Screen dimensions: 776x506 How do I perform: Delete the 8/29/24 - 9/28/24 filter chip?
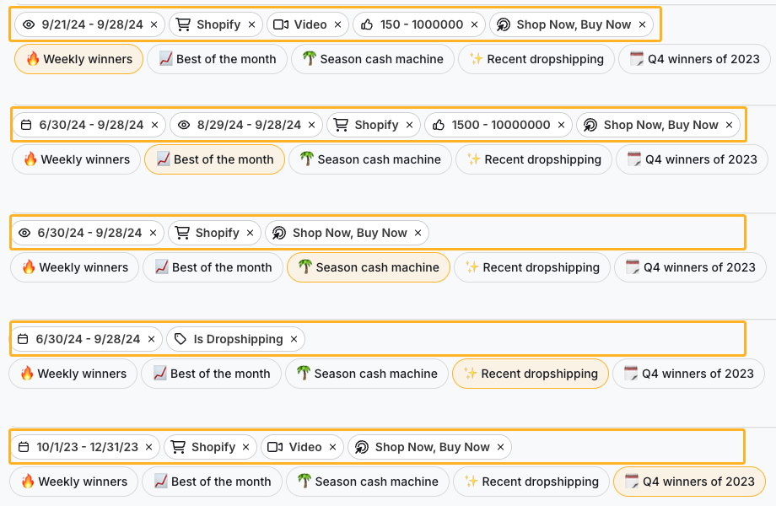click(x=310, y=125)
